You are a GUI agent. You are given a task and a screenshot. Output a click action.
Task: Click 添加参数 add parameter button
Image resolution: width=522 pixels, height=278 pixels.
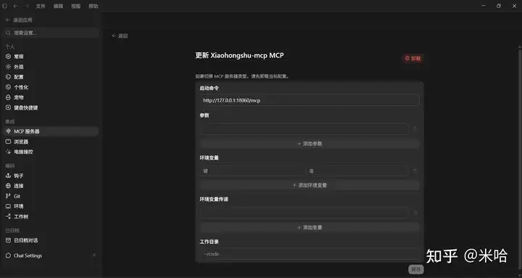tap(310, 144)
